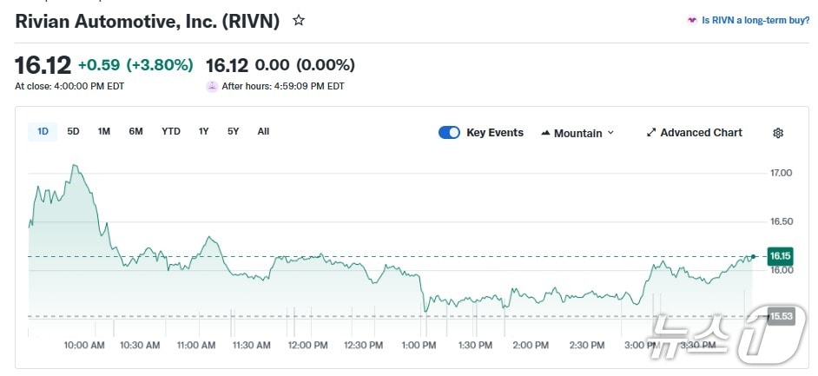Click the 15.53 previous close marker

(x=781, y=316)
